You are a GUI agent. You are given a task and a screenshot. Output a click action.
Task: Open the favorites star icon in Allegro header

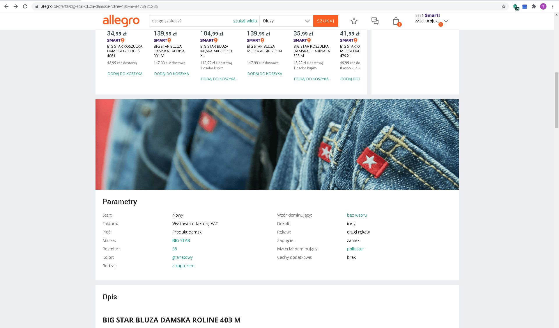pos(354,21)
